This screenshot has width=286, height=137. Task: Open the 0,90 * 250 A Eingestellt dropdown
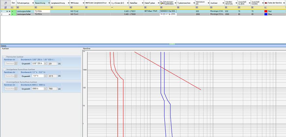tap(45, 64)
